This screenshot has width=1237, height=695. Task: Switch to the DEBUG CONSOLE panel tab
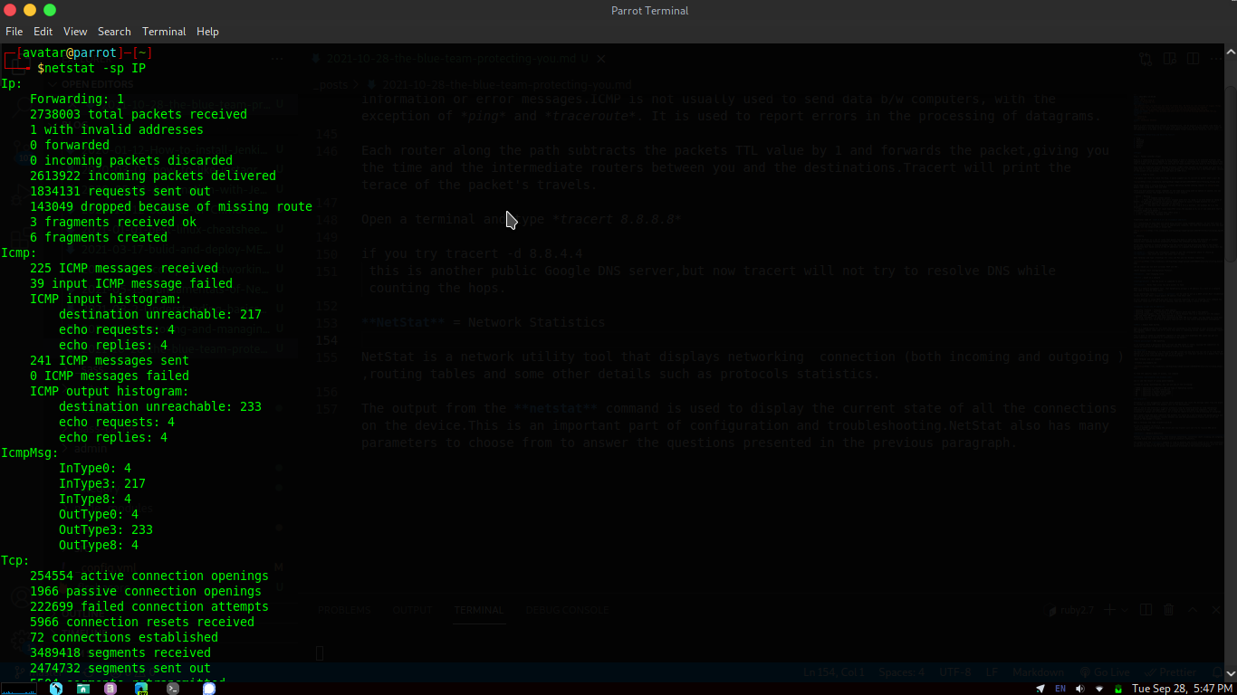pos(568,610)
